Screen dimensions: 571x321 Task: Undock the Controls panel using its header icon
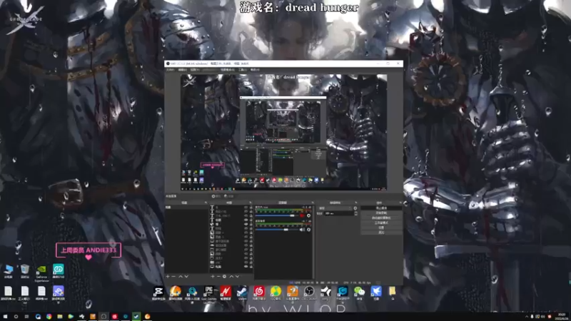point(400,203)
